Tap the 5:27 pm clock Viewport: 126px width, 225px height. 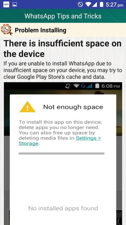[x=114, y=5]
